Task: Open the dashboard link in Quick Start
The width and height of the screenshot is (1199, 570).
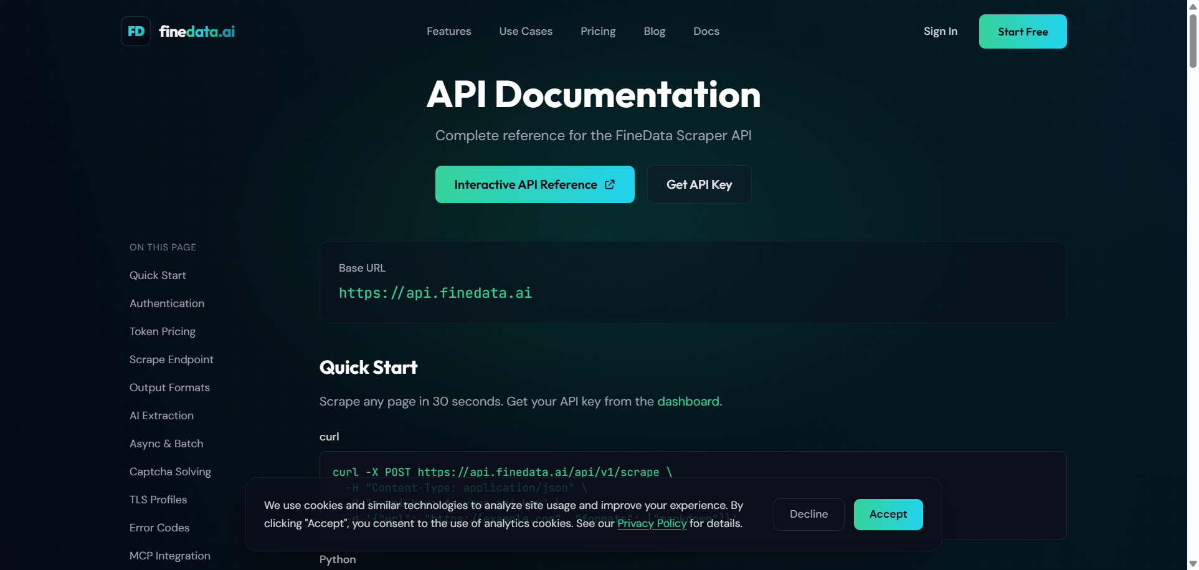Action: point(688,401)
